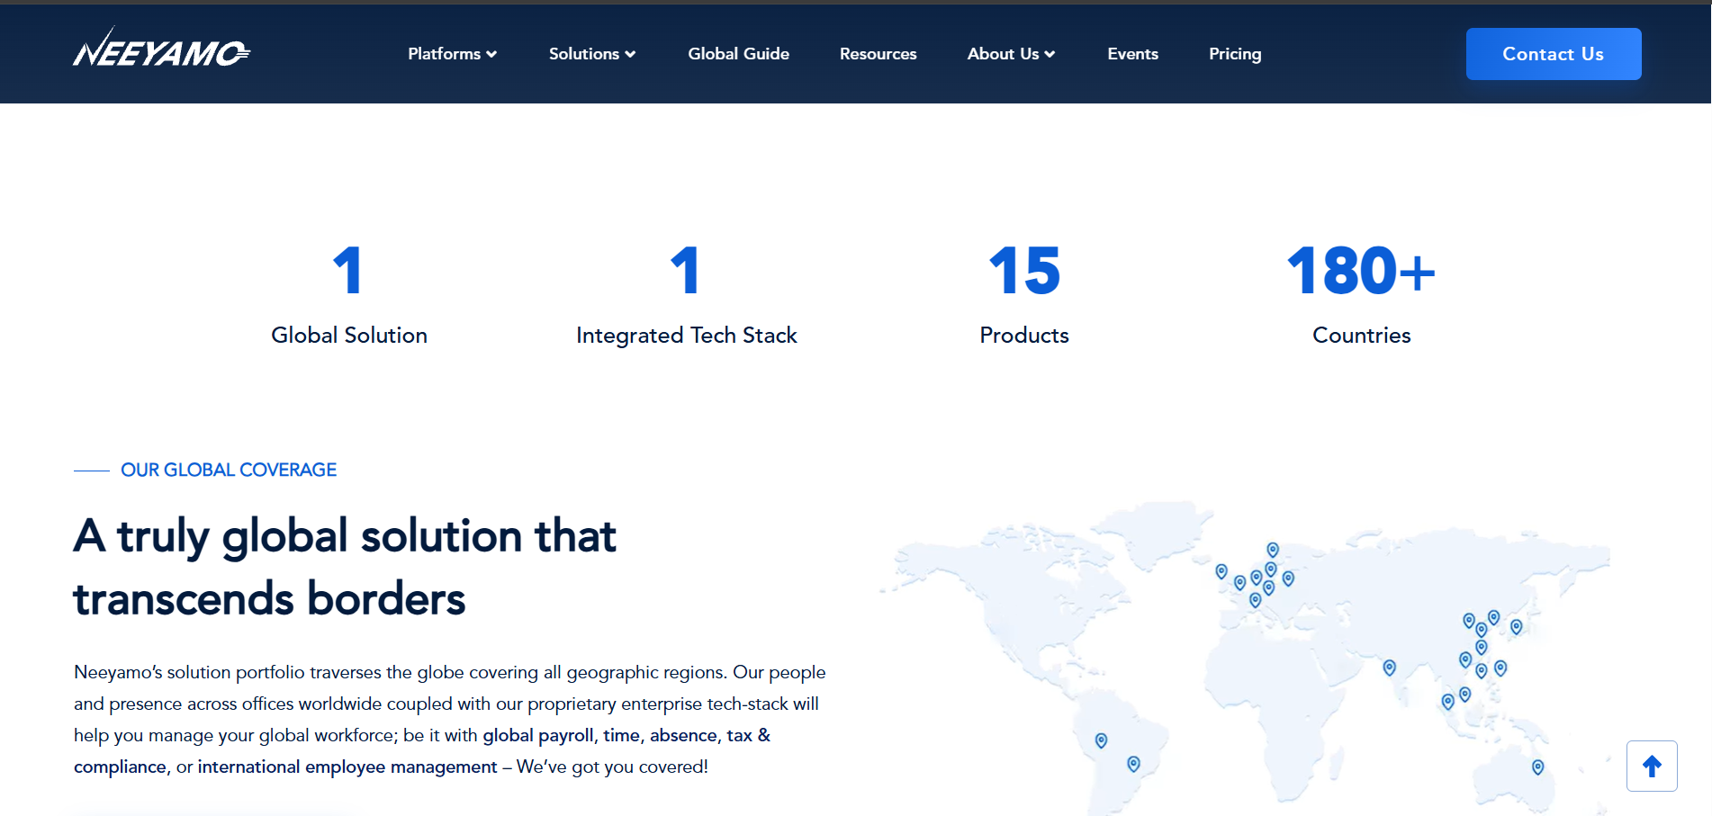
Task: Follow 'international employee management' link
Action: [x=347, y=767]
